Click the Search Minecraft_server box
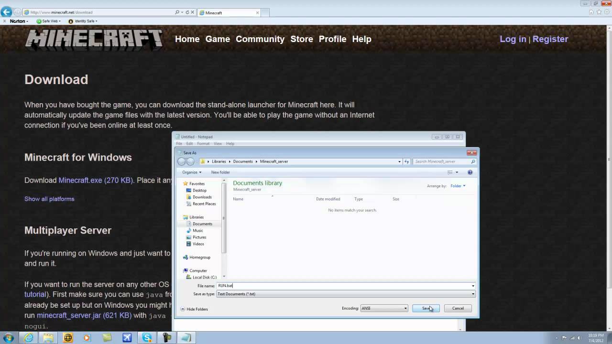This screenshot has height=344, width=612. [442, 161]
